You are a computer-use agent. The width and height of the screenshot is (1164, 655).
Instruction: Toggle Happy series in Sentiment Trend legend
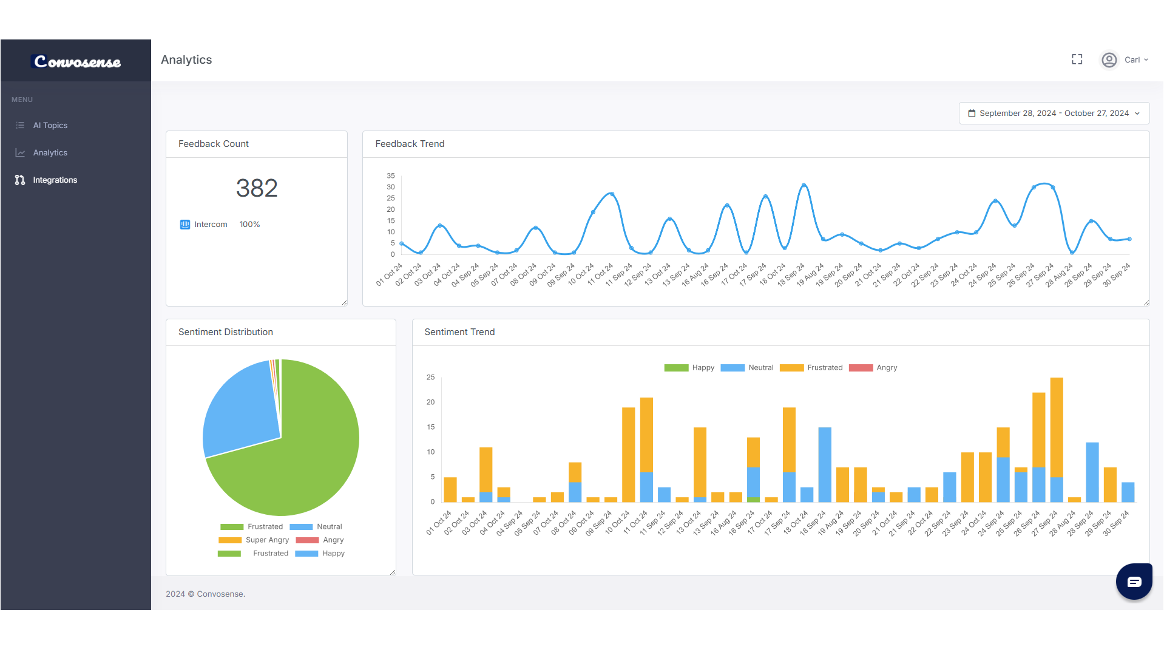[689, 368]
